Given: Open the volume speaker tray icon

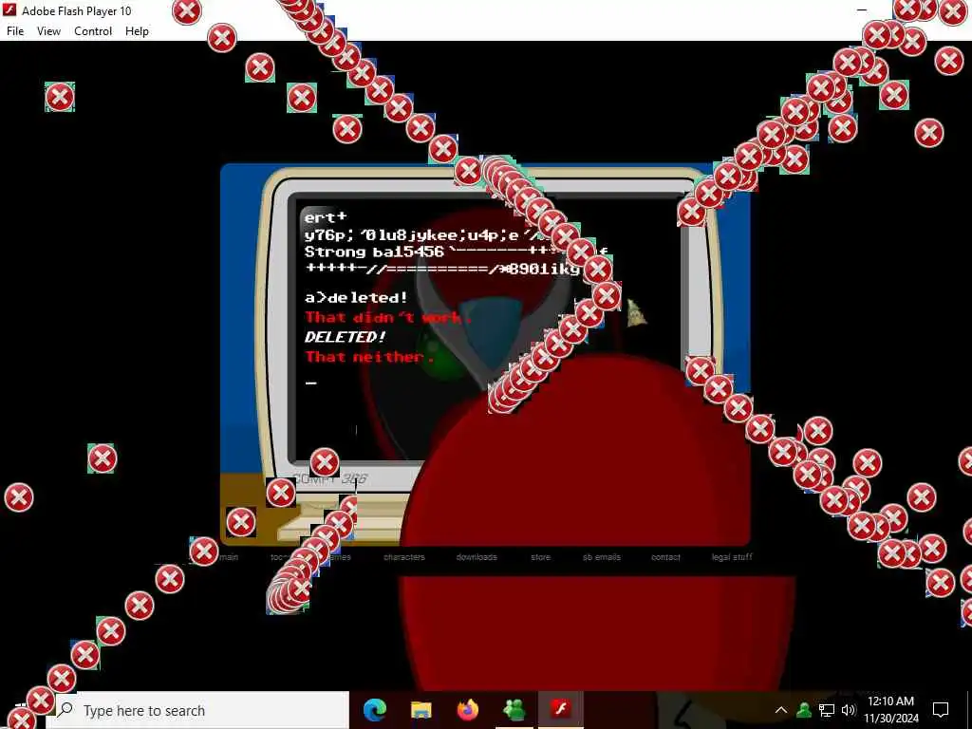Looking at the screenshot, I should (x=849, y=710).
